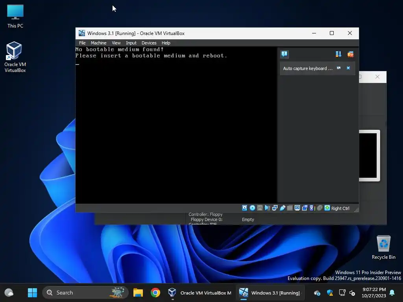Click the display settings status icon
This screenshot has width=403, height=302.
pos(298,208)
